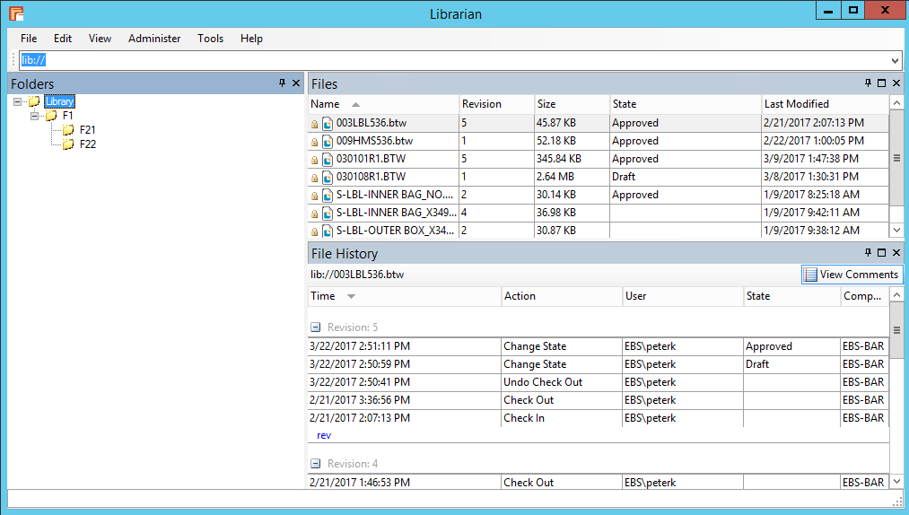The image size is (909, 515).
Task: Click the F21 folder icon
Action: pos(68,130)
